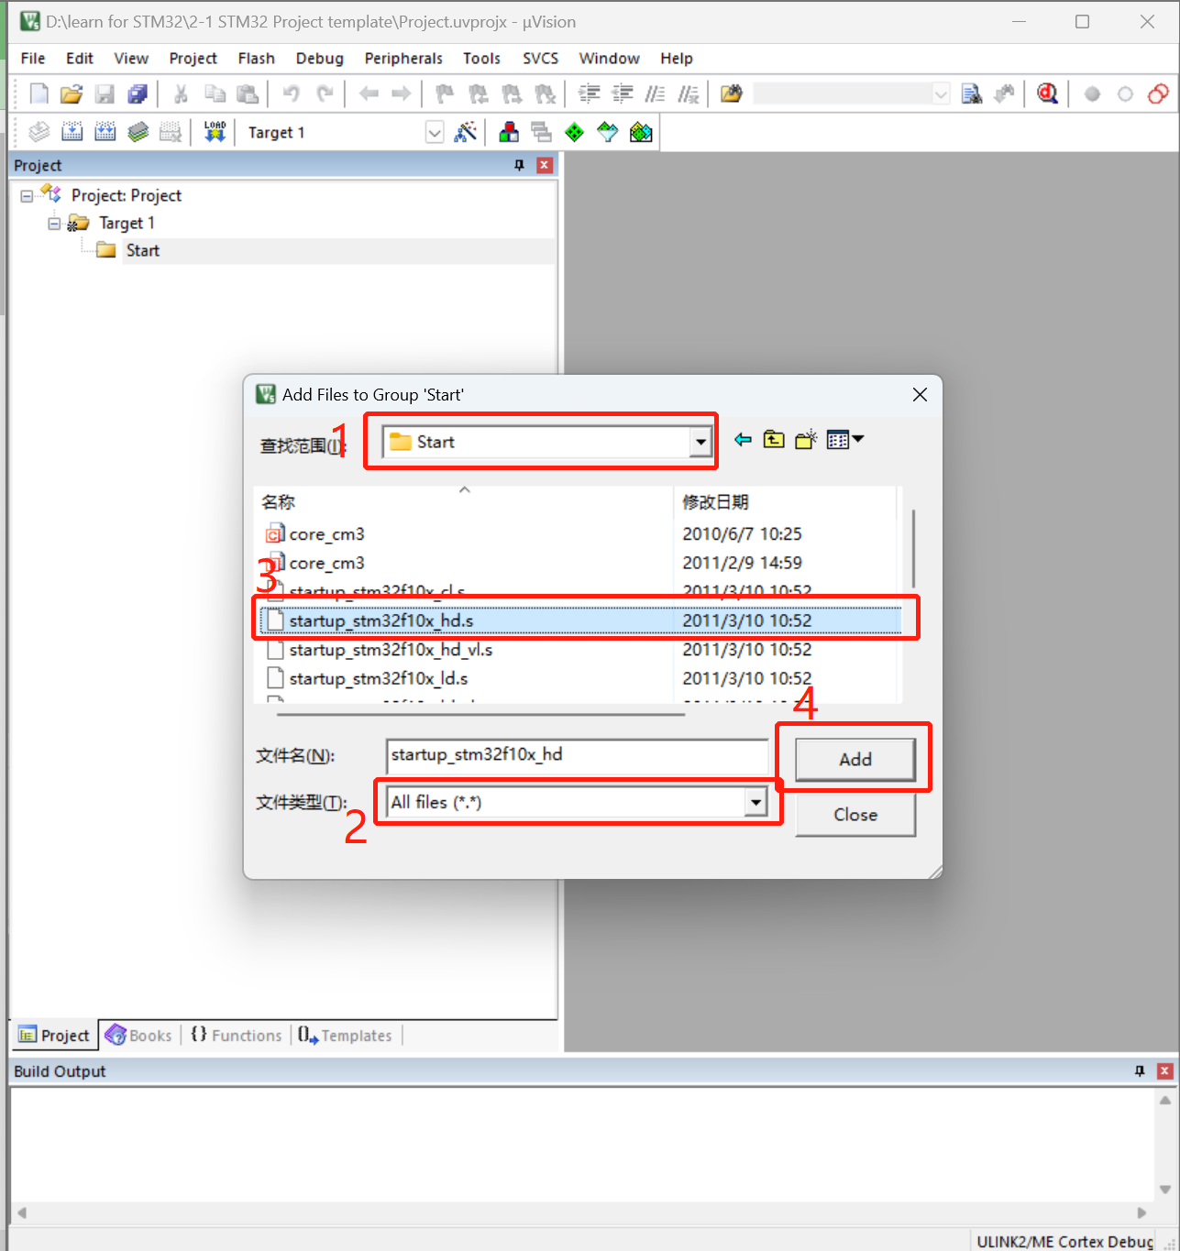This screenshot has width=1180, height=1251.
Task: Open Options for Target magic wand icon
Action: tap(466, 132)
